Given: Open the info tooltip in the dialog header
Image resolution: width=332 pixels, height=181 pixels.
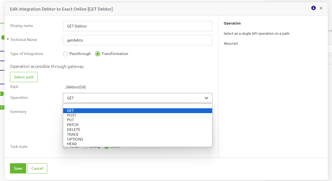Looking at the screenshot, I should point(313,8).
